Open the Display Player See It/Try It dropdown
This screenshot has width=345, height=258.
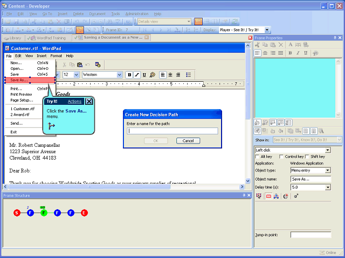[267, 30]
